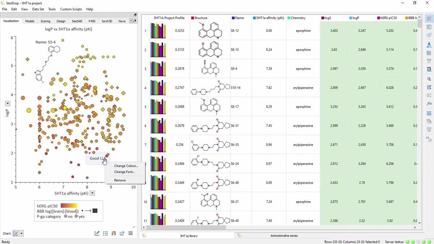Screen dimensions: 434x244
Task: Switch to the Models tab
Action: click(30, 21)
